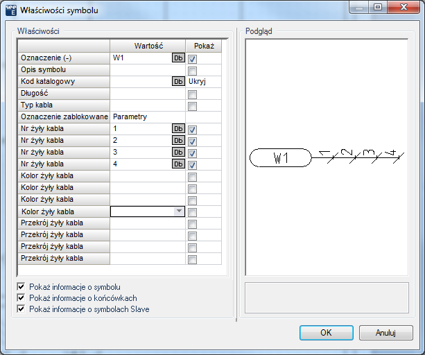425x355 pixels.
Task: Close the Właściwości symbolu window
Action: point(404,7)
